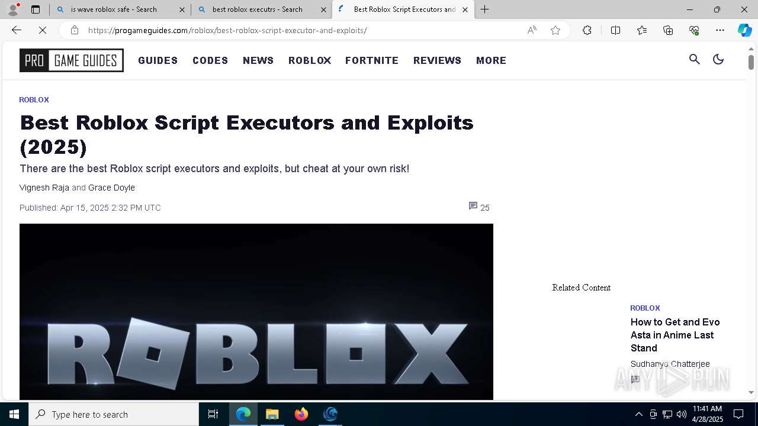758x426 pixels.
Task: Switch to 'best roblox executrs' tab
Action: (262, 9)
